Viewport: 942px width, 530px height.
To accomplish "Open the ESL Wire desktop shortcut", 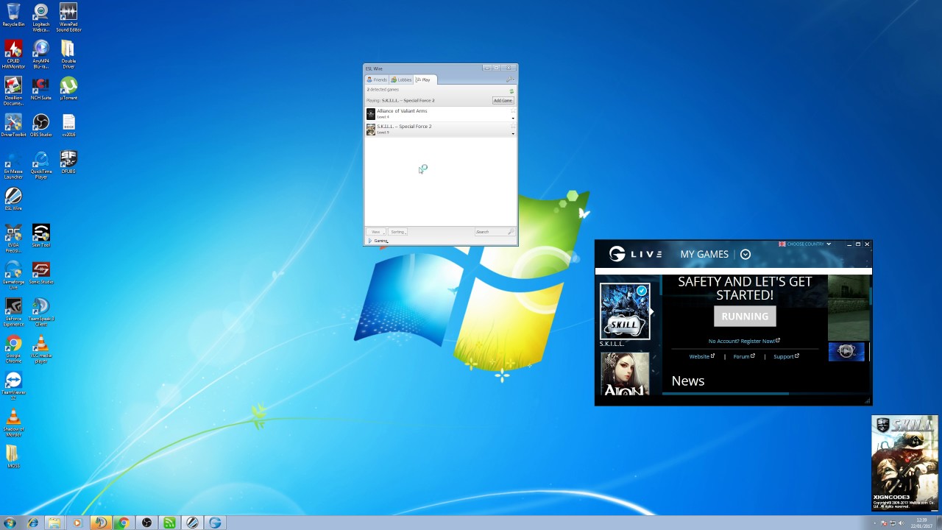I will pos(13,199).
